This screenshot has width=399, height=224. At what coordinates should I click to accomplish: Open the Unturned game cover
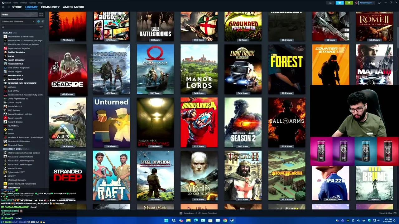click(111, 122)
